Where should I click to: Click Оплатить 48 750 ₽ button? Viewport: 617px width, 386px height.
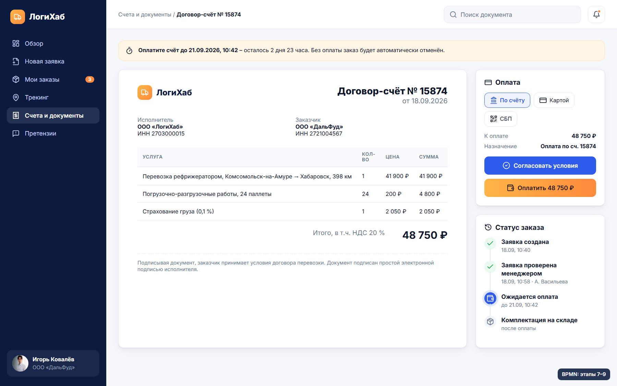click(x=540, y=188)
